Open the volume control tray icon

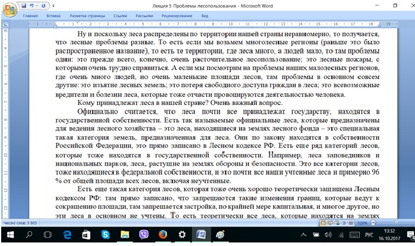[328, 235]
